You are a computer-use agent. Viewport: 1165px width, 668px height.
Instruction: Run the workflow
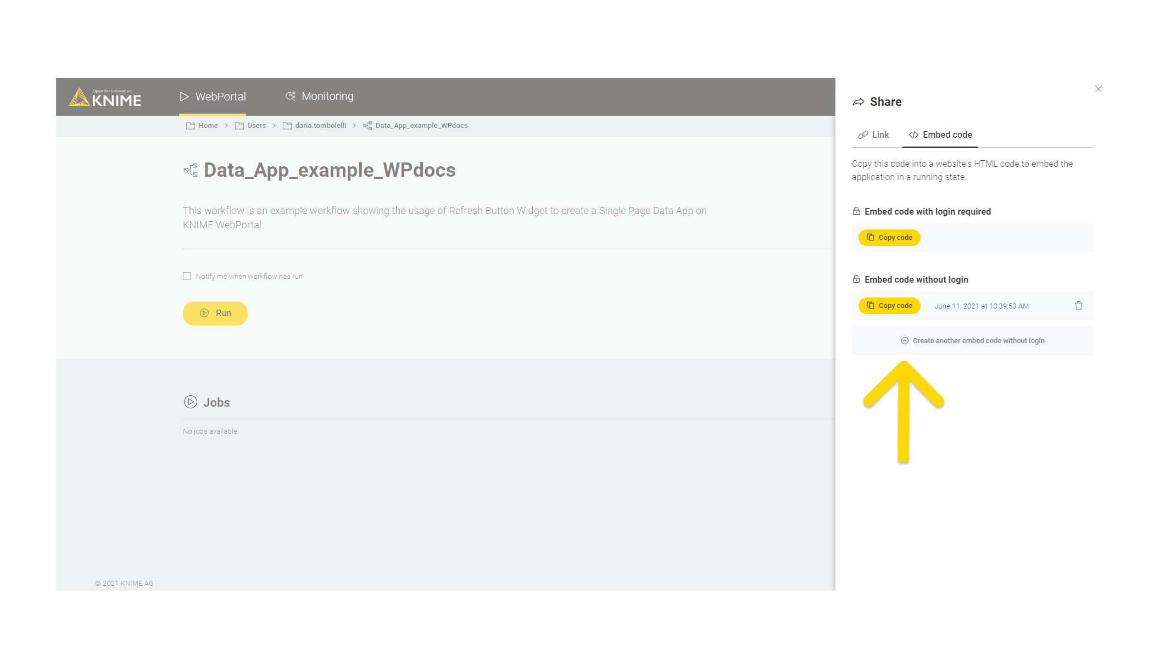point(215,313)
